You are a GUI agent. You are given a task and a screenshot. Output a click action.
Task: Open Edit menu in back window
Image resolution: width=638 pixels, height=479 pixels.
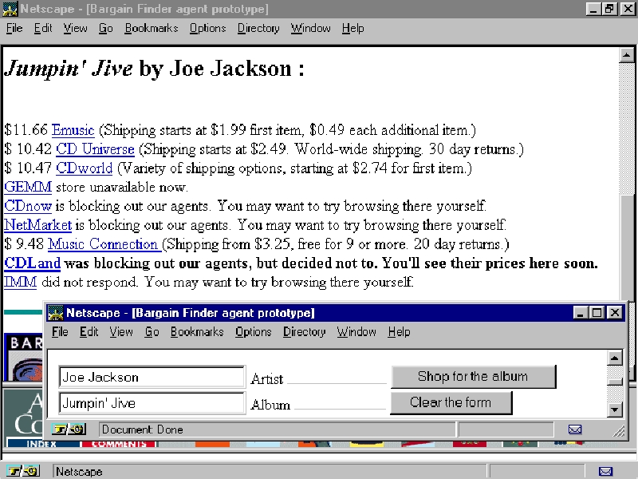tap(43, 28)
